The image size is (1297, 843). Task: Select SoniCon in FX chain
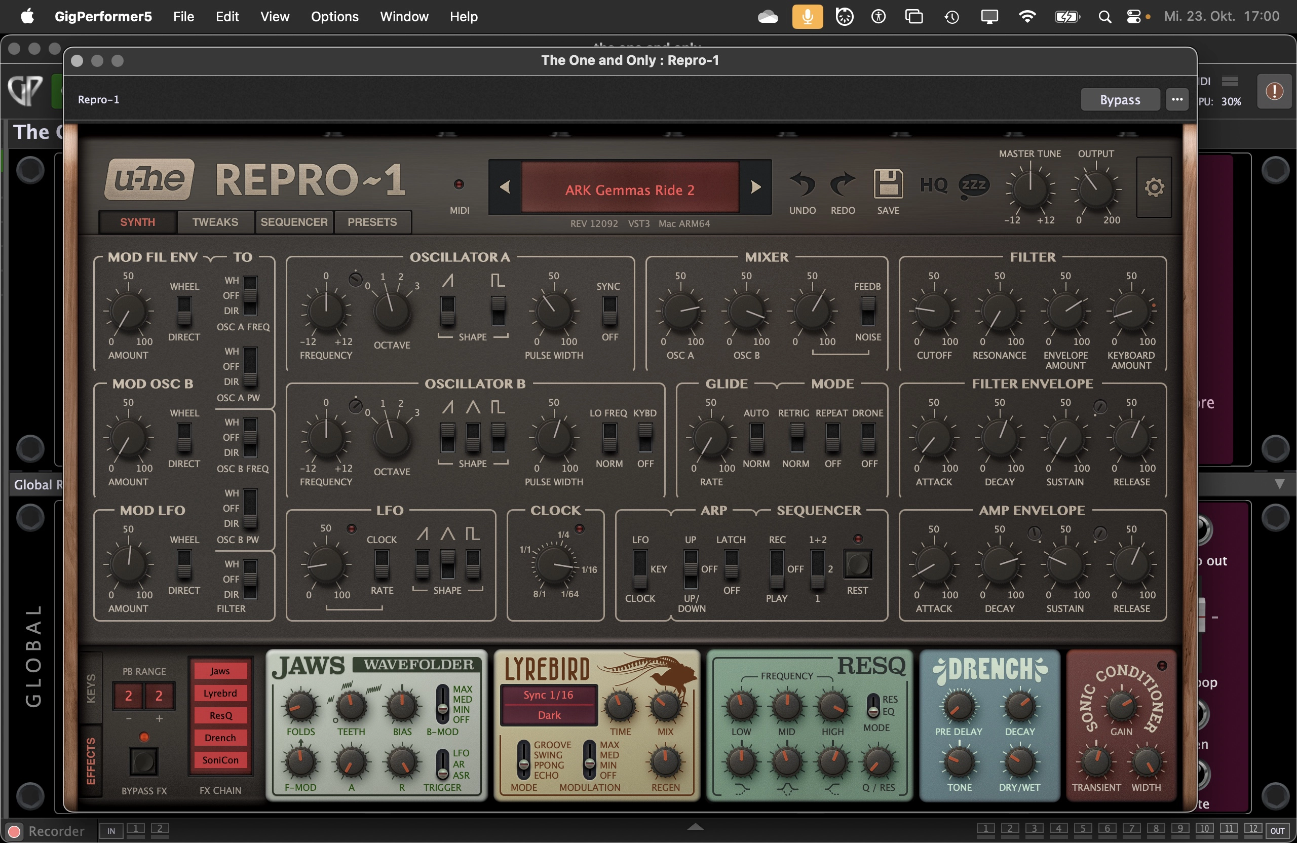click(220, 760)
